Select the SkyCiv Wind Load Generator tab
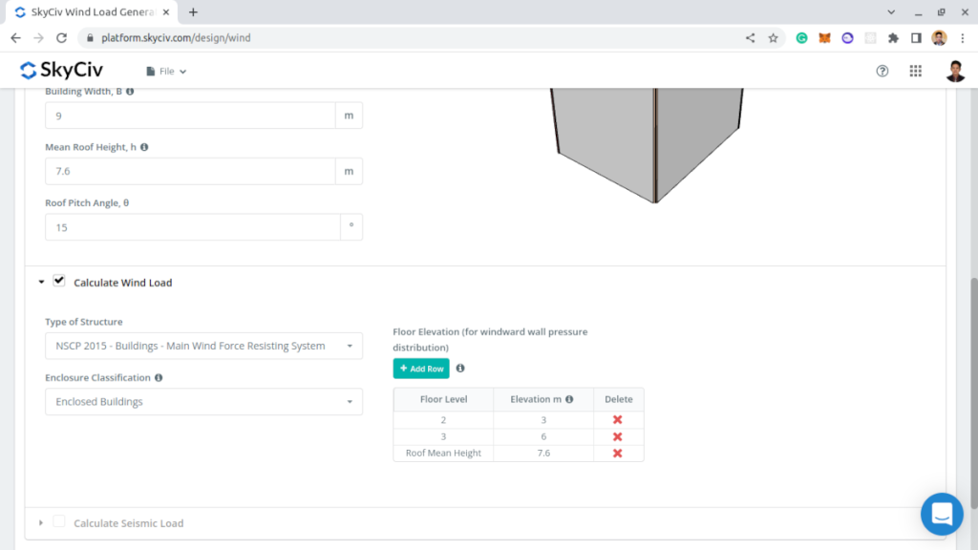This screenshot has width=978, height=550. point(86,12)
